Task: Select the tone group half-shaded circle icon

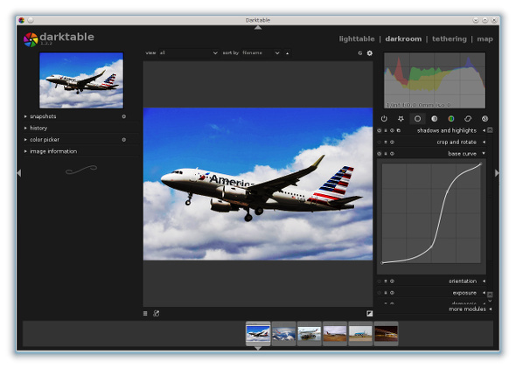Action: 434,119
